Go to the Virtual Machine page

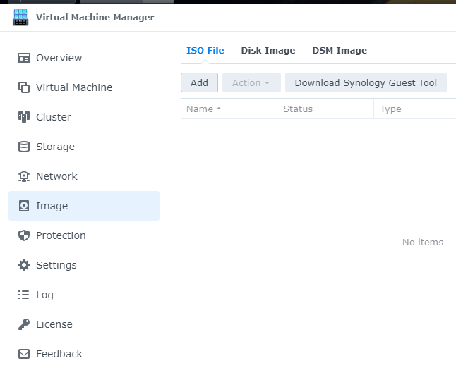click(x=84, y=87)
